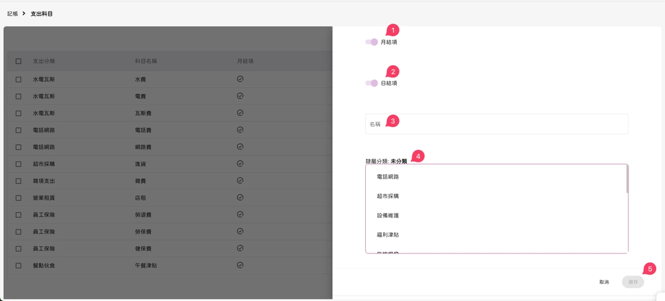
Task: Click the 取消 button
Action: point(604,282)
